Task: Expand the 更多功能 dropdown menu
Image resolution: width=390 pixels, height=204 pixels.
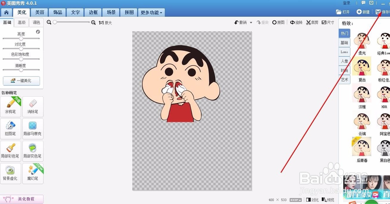Action: (151, 12)
